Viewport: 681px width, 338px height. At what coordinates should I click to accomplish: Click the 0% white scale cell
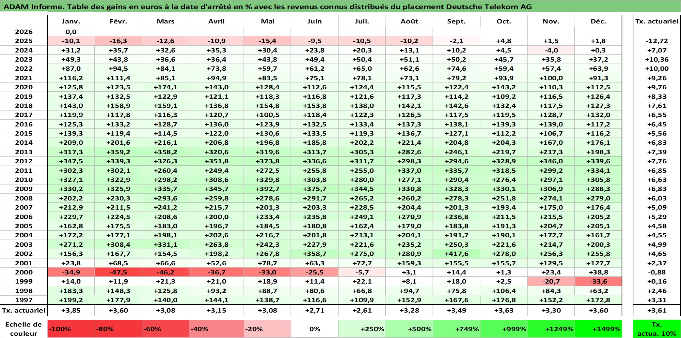(x=315, y=329)
